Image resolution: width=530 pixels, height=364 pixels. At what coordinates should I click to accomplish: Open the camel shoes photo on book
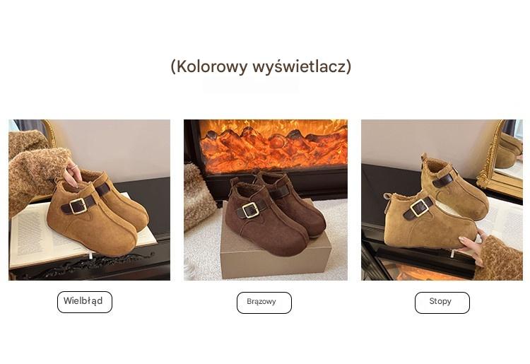click(89, 200)
